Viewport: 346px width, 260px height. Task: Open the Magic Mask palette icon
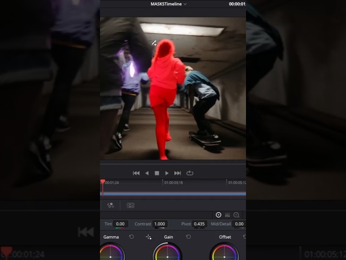(130, 205)
